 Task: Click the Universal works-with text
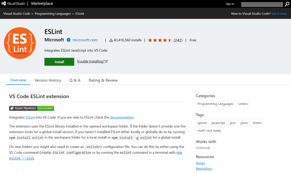point(203,148)
